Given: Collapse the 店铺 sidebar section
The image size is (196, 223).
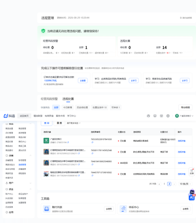Looking at the screenshot, I should [31, 156].
